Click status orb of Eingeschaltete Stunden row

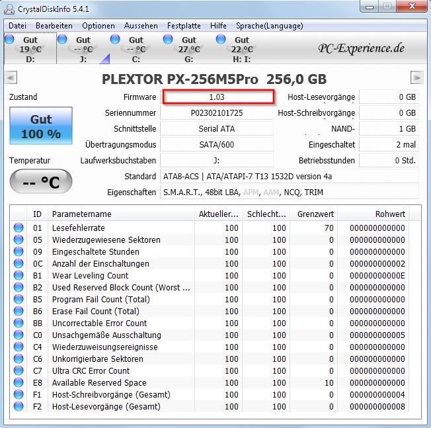19,251
